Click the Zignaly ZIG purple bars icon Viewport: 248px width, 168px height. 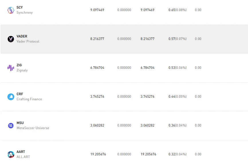coord(11,68)
